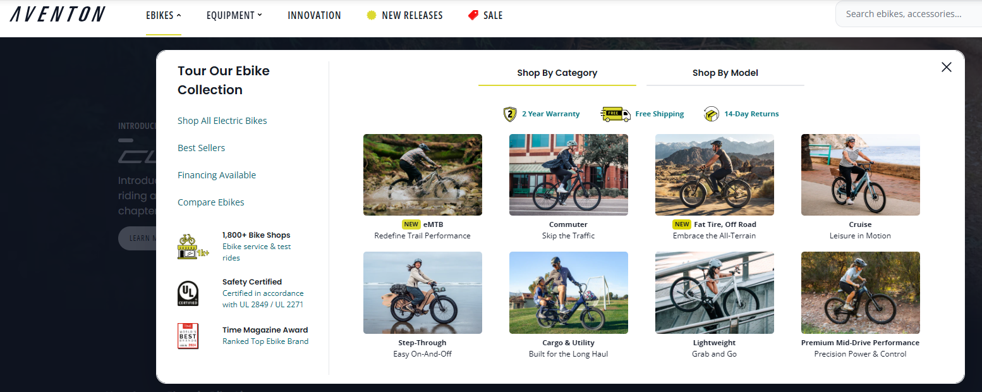Viewport: 982px width, 392px height.
Task: Choose the Cargo & Utility bike image
Action: coord(568,293)
